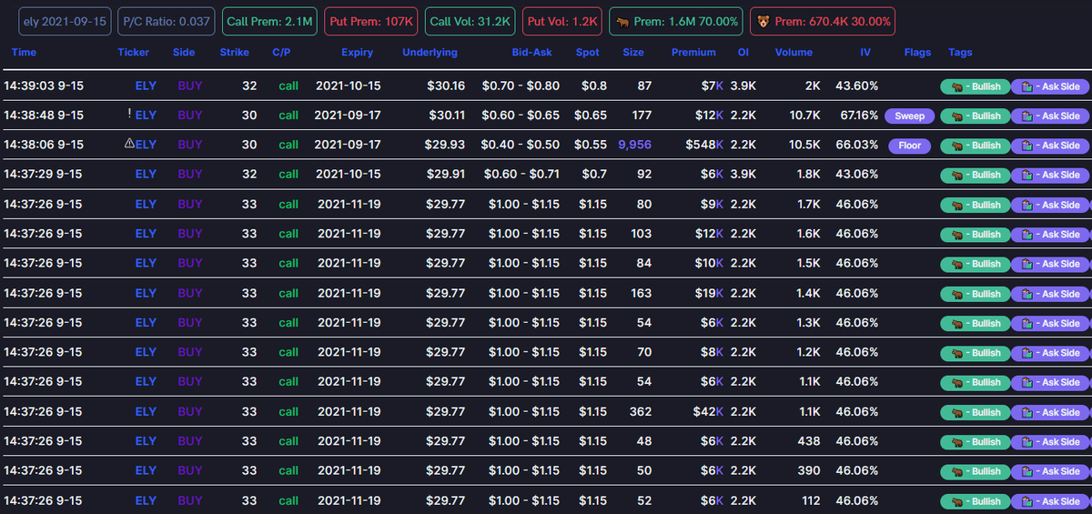This screenshot has width=1092, height=514.
Task: Click the 43.60% IV value
Action: pos(857,86)
